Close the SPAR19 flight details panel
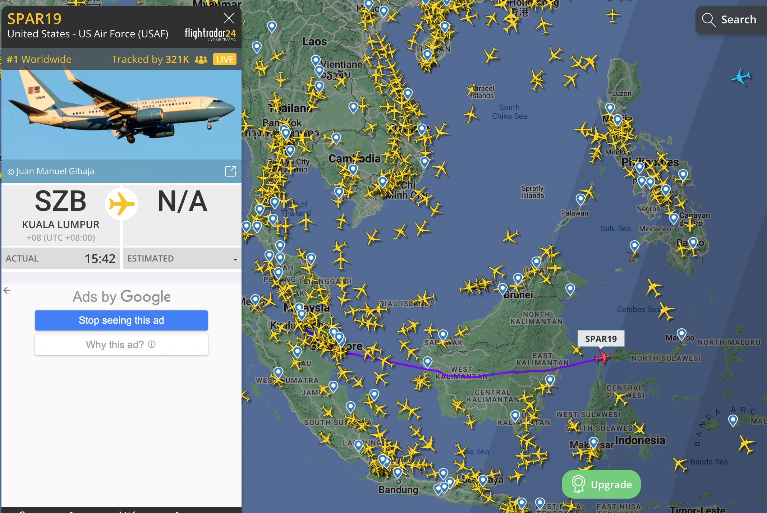Image resolution: width=767 pixels, height=513 pixels. 229,18
